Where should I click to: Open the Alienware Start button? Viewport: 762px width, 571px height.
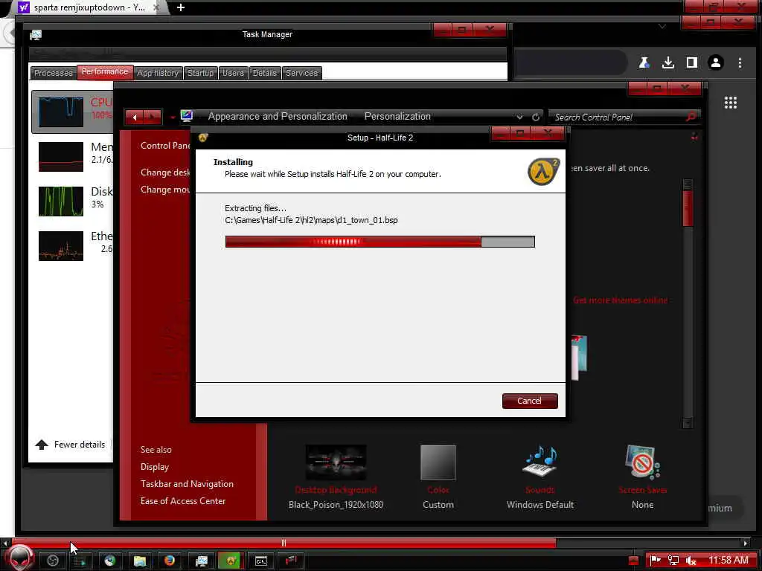(x=19, y=559)
